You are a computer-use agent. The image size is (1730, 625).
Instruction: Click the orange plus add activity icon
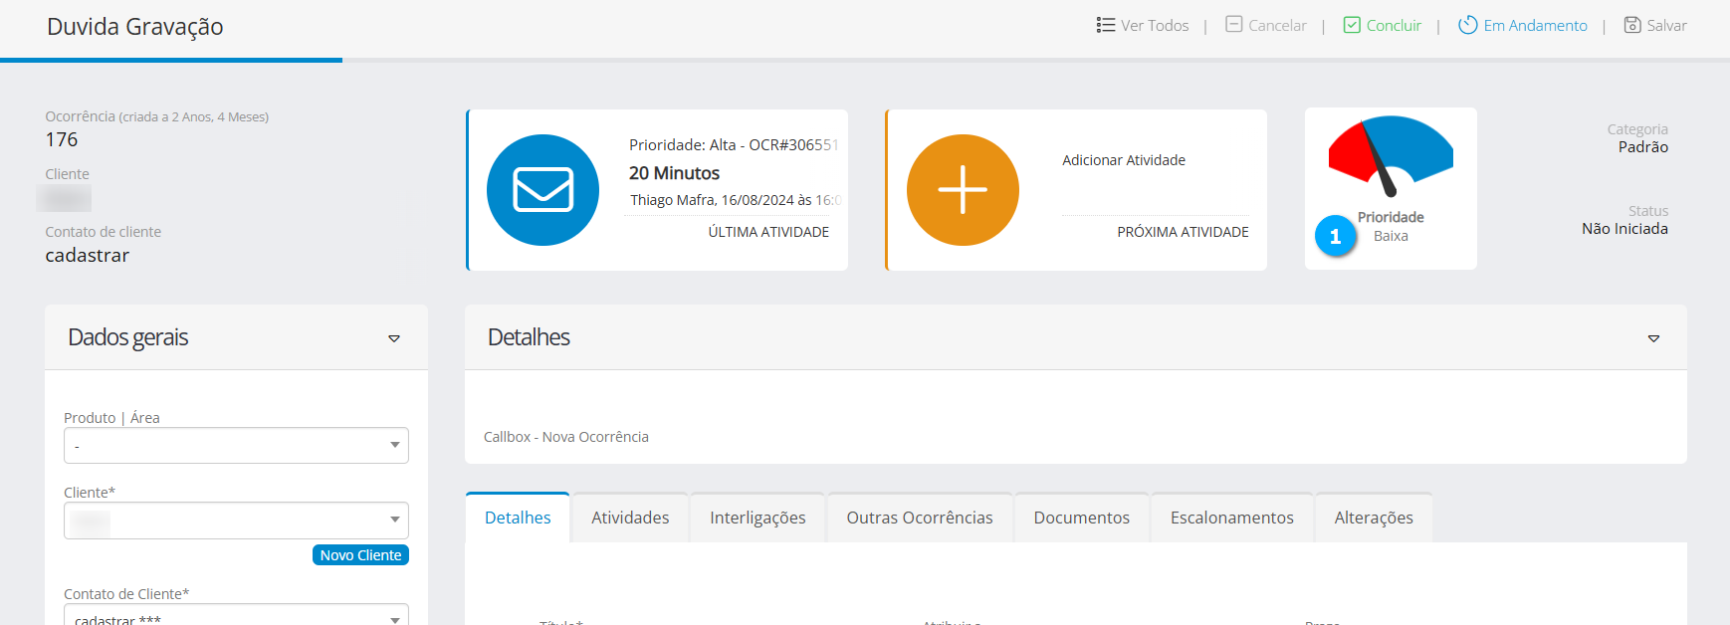[x=963, y=190]
